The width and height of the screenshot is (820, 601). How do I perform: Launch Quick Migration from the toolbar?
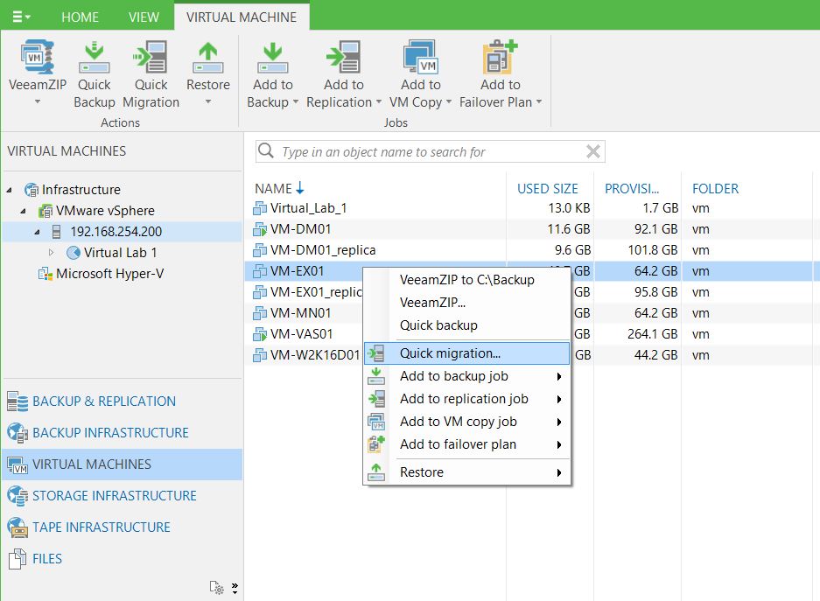(x=151, y=61)
